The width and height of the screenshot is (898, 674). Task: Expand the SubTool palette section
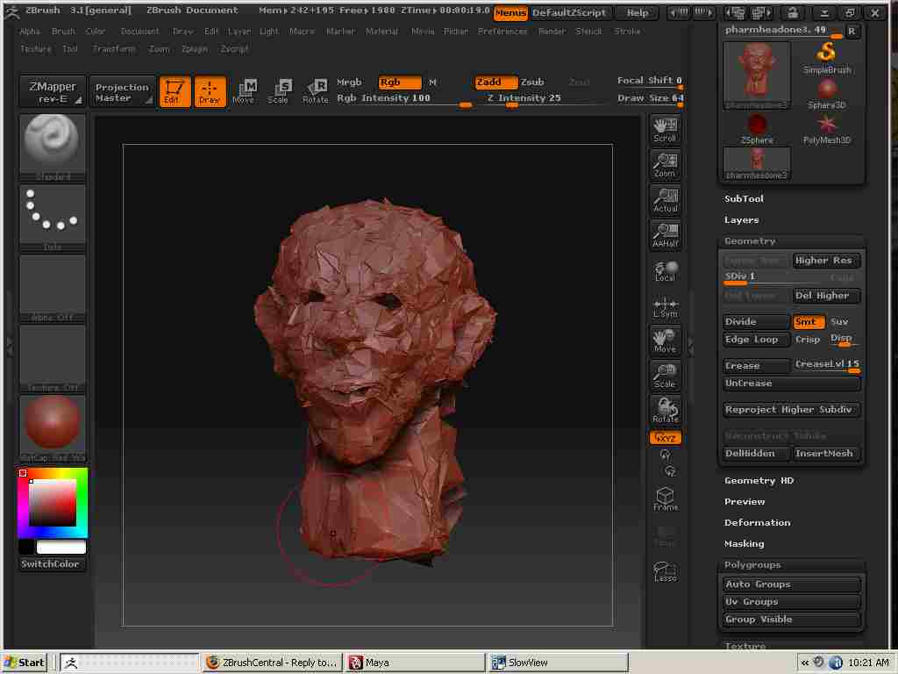(744, 199)
